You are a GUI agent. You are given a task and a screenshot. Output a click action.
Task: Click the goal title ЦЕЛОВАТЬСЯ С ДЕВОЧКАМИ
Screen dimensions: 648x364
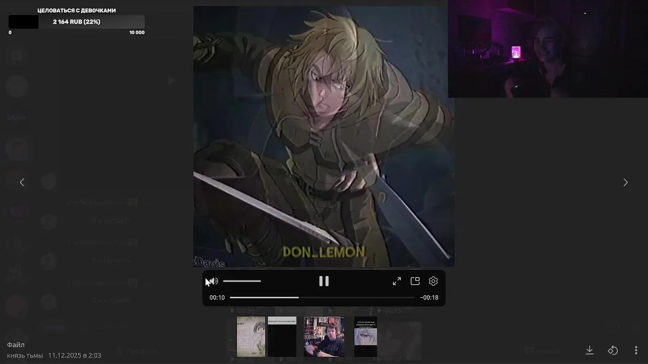(76, 10)
